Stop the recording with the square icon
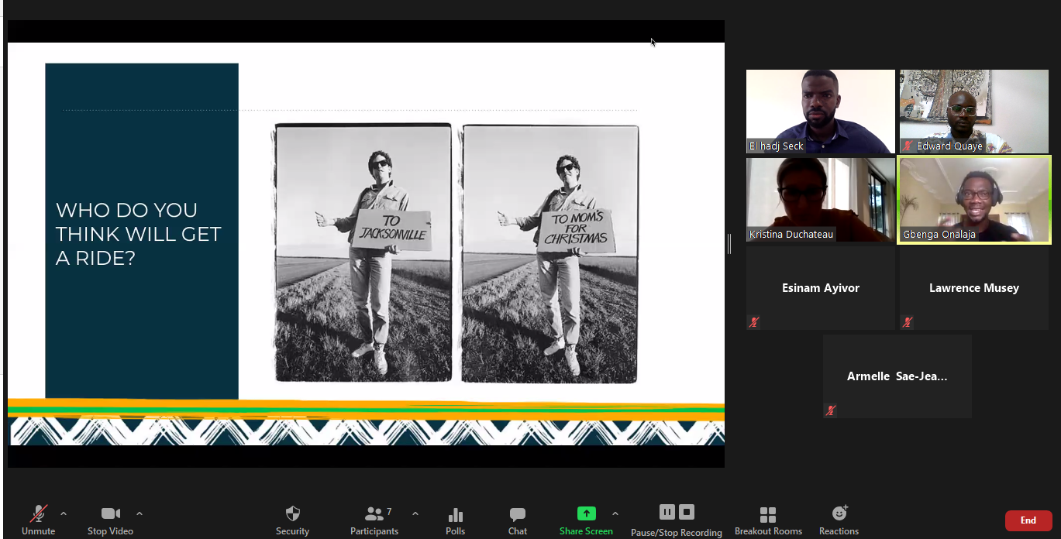Screen dimensions: 1061x539 point(687,512)
